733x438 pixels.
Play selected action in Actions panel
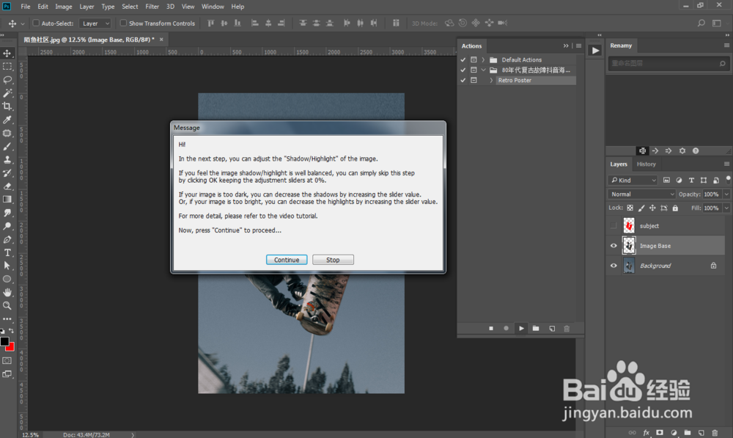point(521,329)
